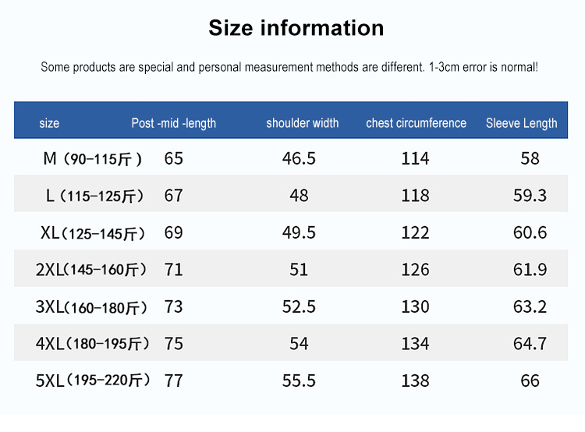Select the "size" column header
This screenshot has width=585, height=432.
pyautogui.click(x=49, y=123)
